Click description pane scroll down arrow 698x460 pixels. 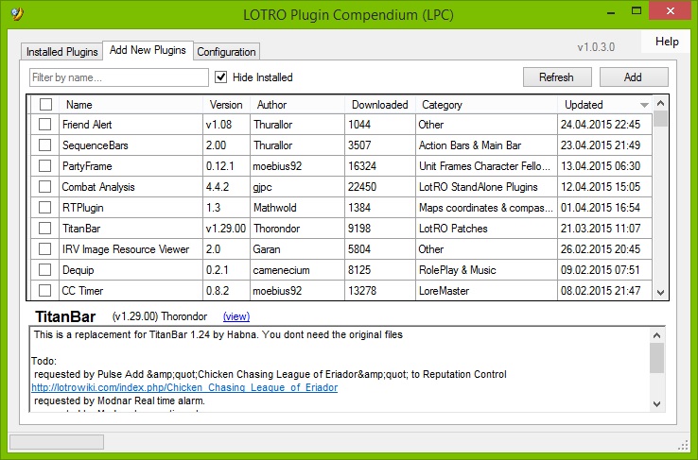[x=656, y=403]
